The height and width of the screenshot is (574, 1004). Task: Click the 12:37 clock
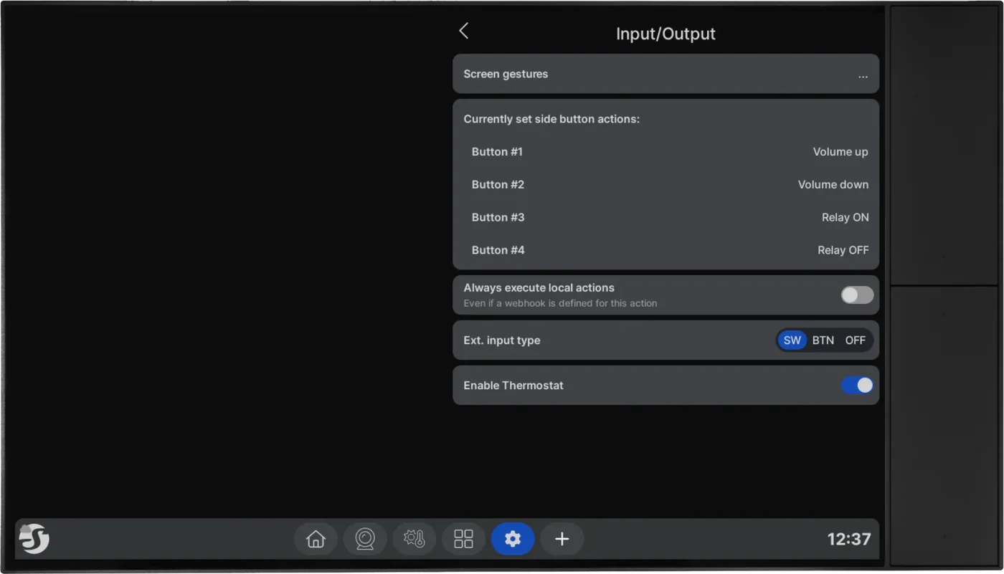click(849, 539)
